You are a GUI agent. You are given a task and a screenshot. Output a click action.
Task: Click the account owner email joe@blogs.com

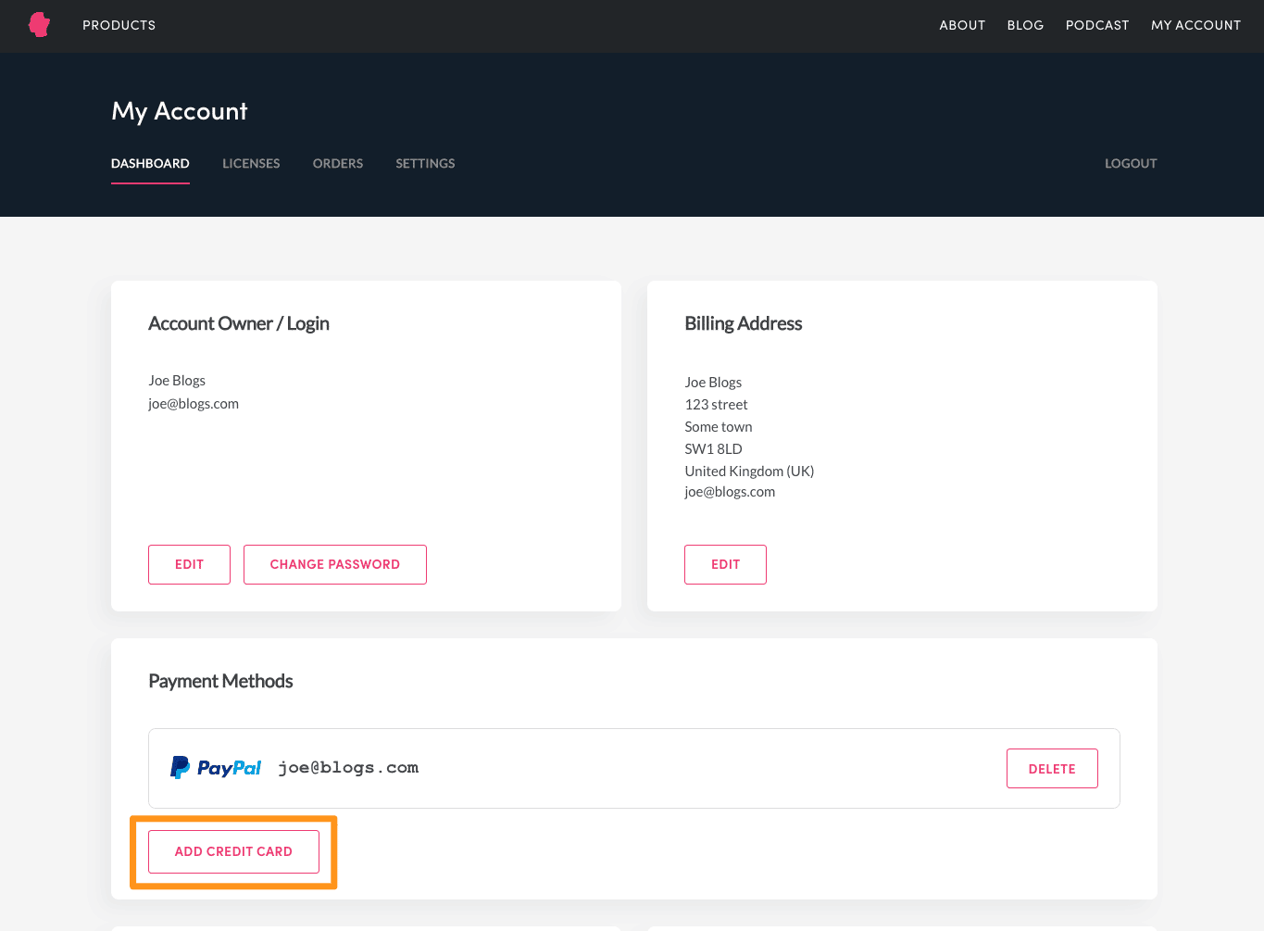194,404
